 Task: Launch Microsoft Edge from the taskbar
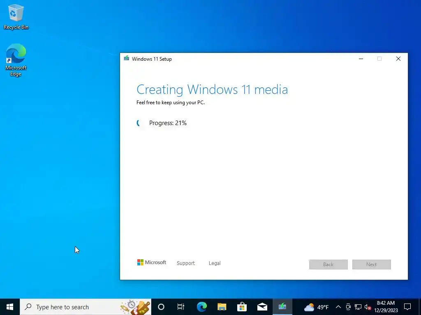pos(201,307)
